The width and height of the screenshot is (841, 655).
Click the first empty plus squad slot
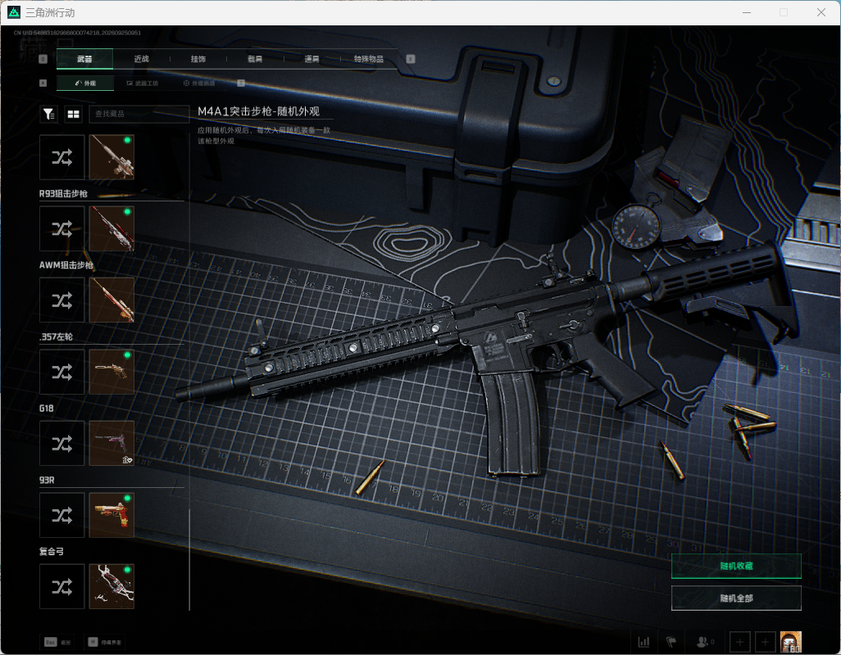click(739, 642)
